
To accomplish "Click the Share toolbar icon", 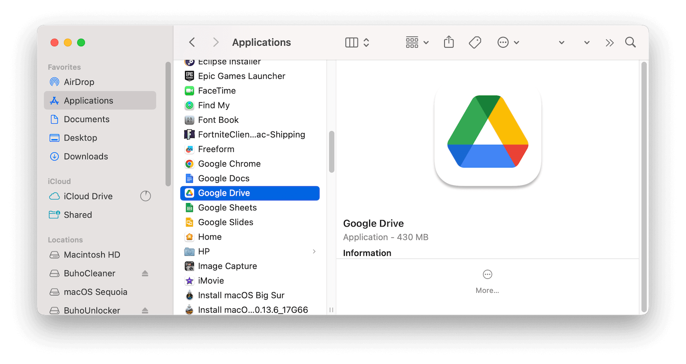I will (x=449, y=42).
